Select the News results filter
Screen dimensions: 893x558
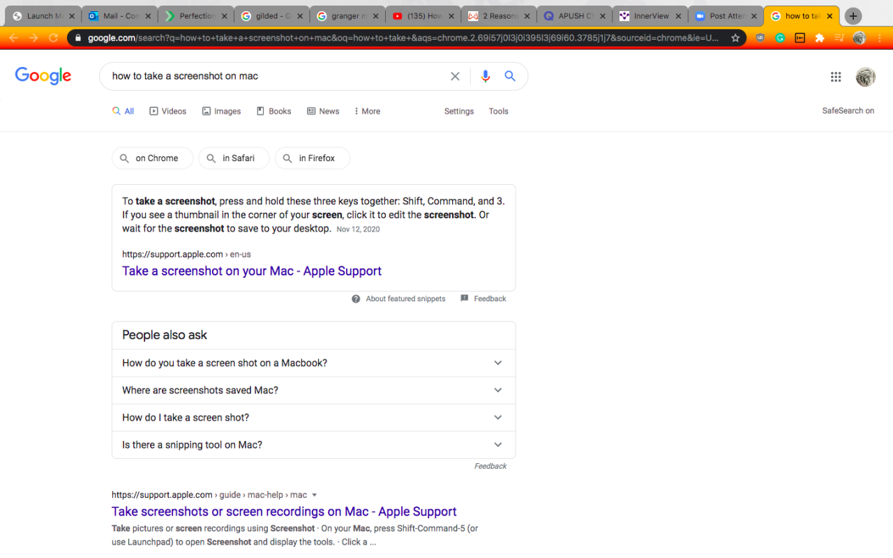[323, 112]
